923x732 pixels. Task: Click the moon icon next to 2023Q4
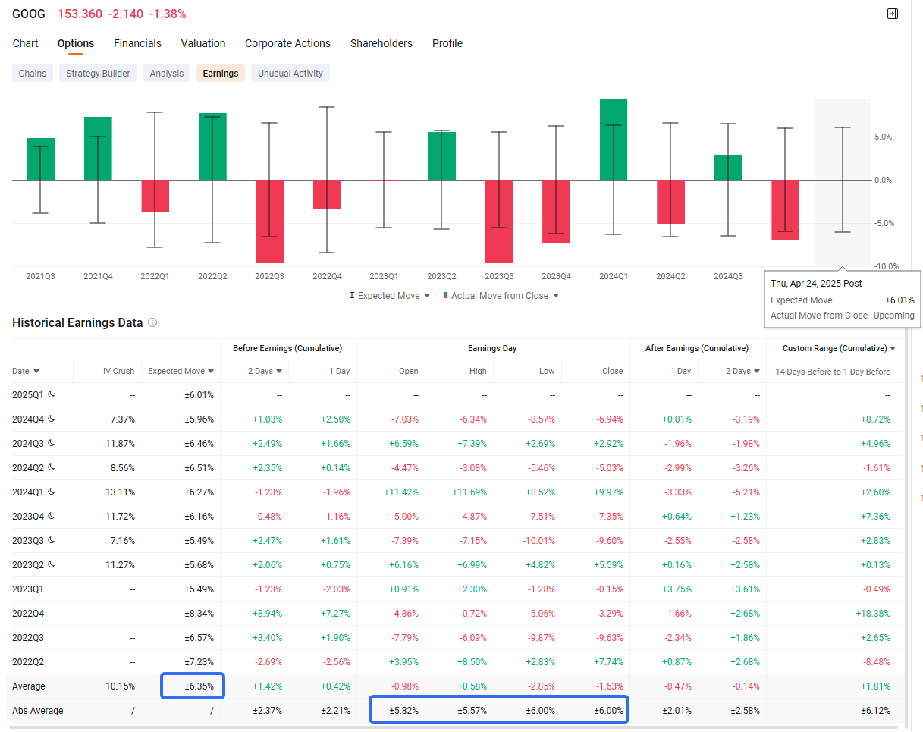click(52, 517)
